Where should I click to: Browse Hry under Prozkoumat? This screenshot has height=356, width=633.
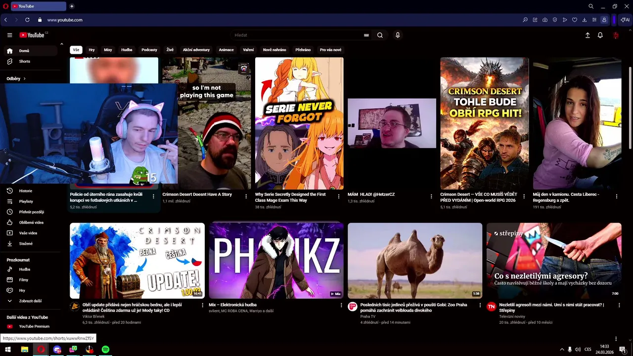tap(31, 291)
